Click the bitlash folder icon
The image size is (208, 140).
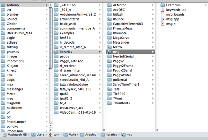pos(109,14)
